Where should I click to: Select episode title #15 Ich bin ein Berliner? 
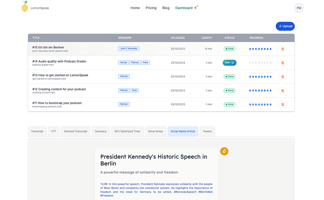pyautogui.click(x=48, y=47)
